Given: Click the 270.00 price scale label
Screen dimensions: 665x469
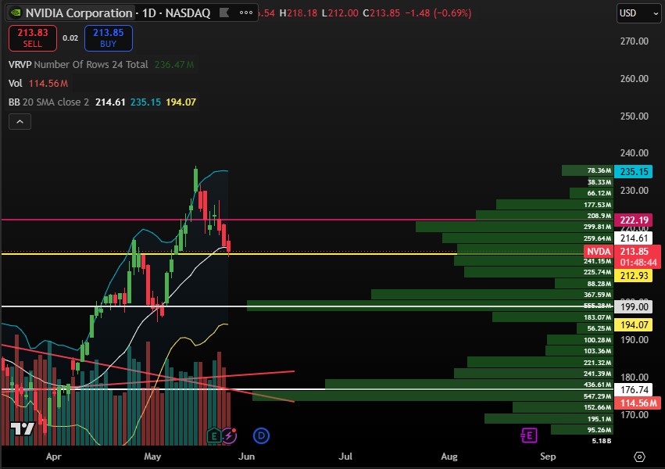Looking at the screenshot, I should pos(634,41).
